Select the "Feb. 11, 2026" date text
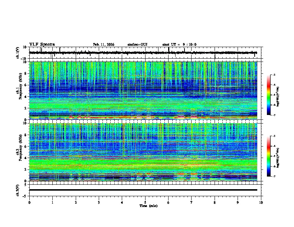The width and height of the screenshot is (294, 227). click(104, 45)
